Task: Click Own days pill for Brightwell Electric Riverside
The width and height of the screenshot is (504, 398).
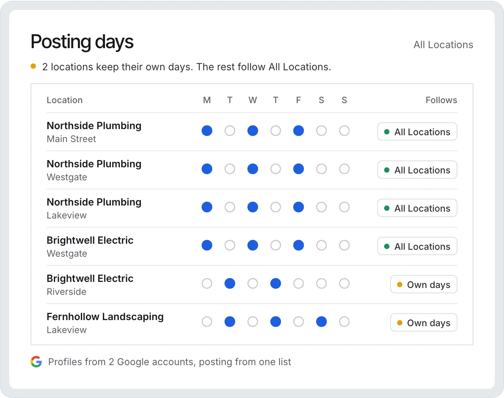Action: (x=424, y=284)
